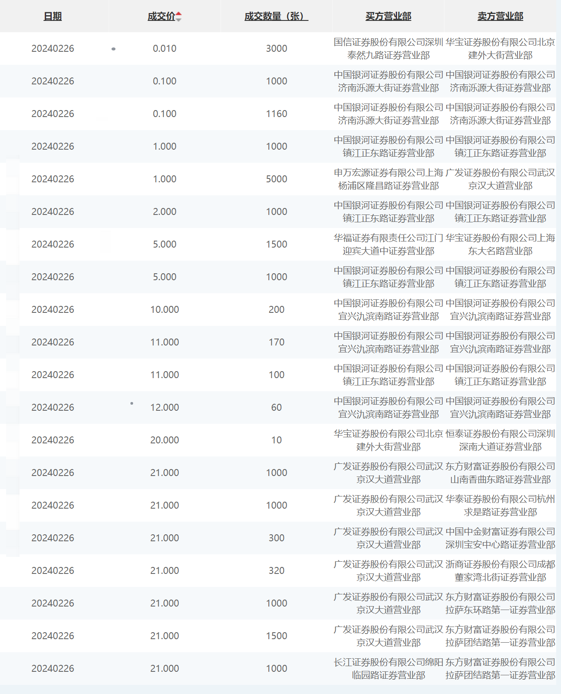Click the 170 quantity value
Screen dimensions: 561x694
277,342
